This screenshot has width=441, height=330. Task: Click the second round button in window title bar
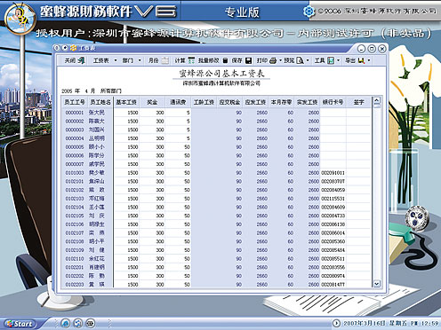point(65,48)
